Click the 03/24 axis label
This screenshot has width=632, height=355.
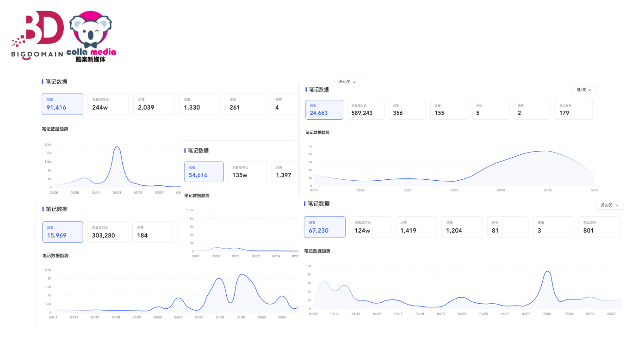(314, 190)
